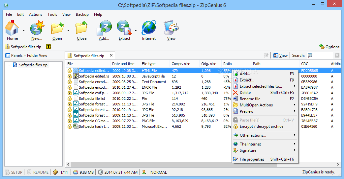The height and width of the screenshot is (179, 344).
Task: Create new archive with New... icon
Action: [x=37, y=28]
